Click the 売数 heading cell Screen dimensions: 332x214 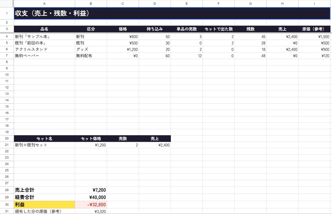(x=123, y=139)
